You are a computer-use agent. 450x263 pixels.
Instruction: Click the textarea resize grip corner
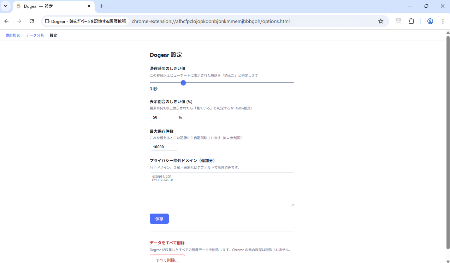pos(292,204)
